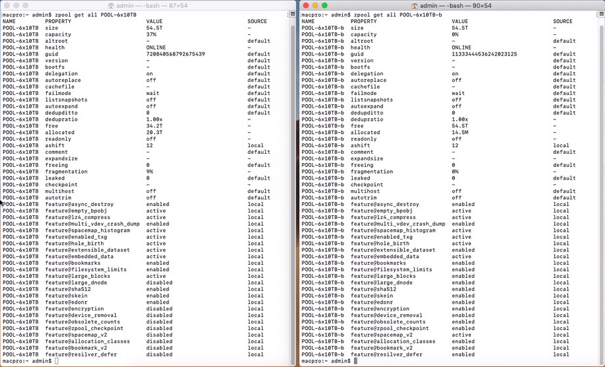Click the NAME column header in left window
The height and width of the screenshot is (367, 605).
9,21
